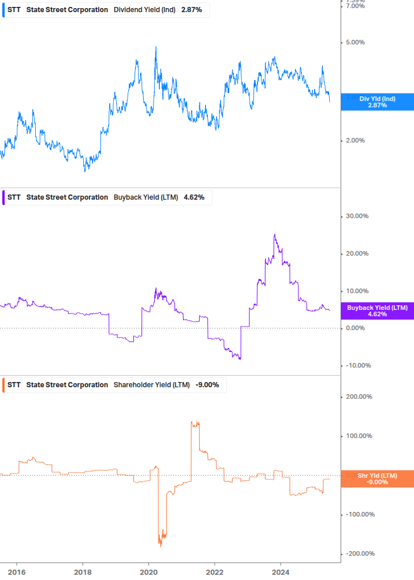The height and width of the screenshot is (580, 414).
Task: Click the 2016 label on the time axis
Action: [17, 572]
